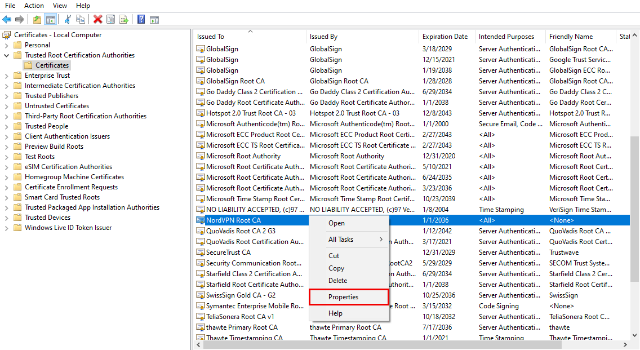Collapse the Trusted Root Certification Authorities node
The width and height of the screenshot is (640, 350).
click(x=7, y=55)
